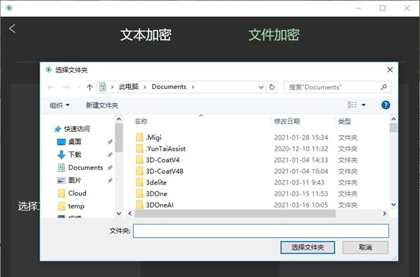Click the navigation pane scroll up arrow
420x277 pixels.
point(119,119)
